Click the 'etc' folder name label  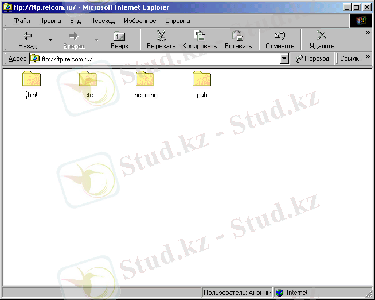(x=88, y=95)
